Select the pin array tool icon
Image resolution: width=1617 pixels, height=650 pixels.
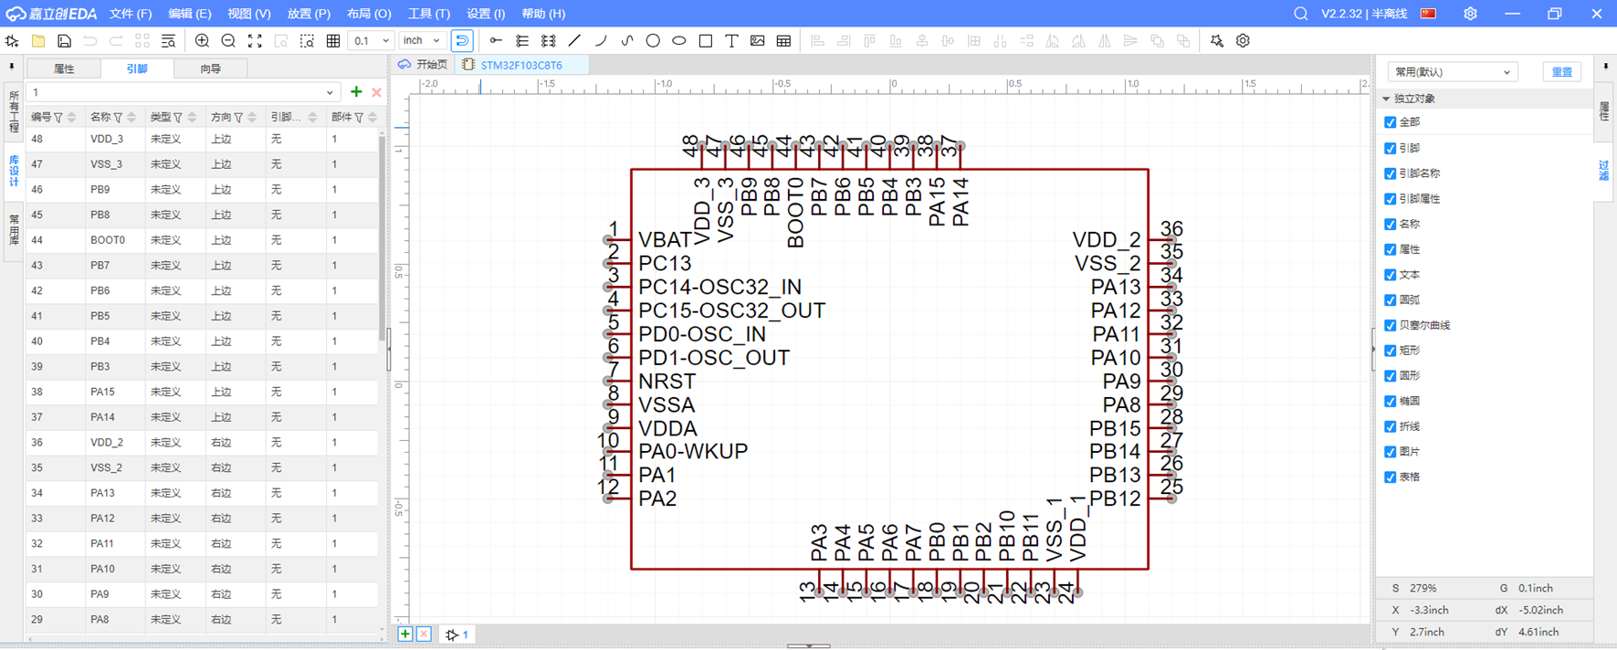coord(549,41)
